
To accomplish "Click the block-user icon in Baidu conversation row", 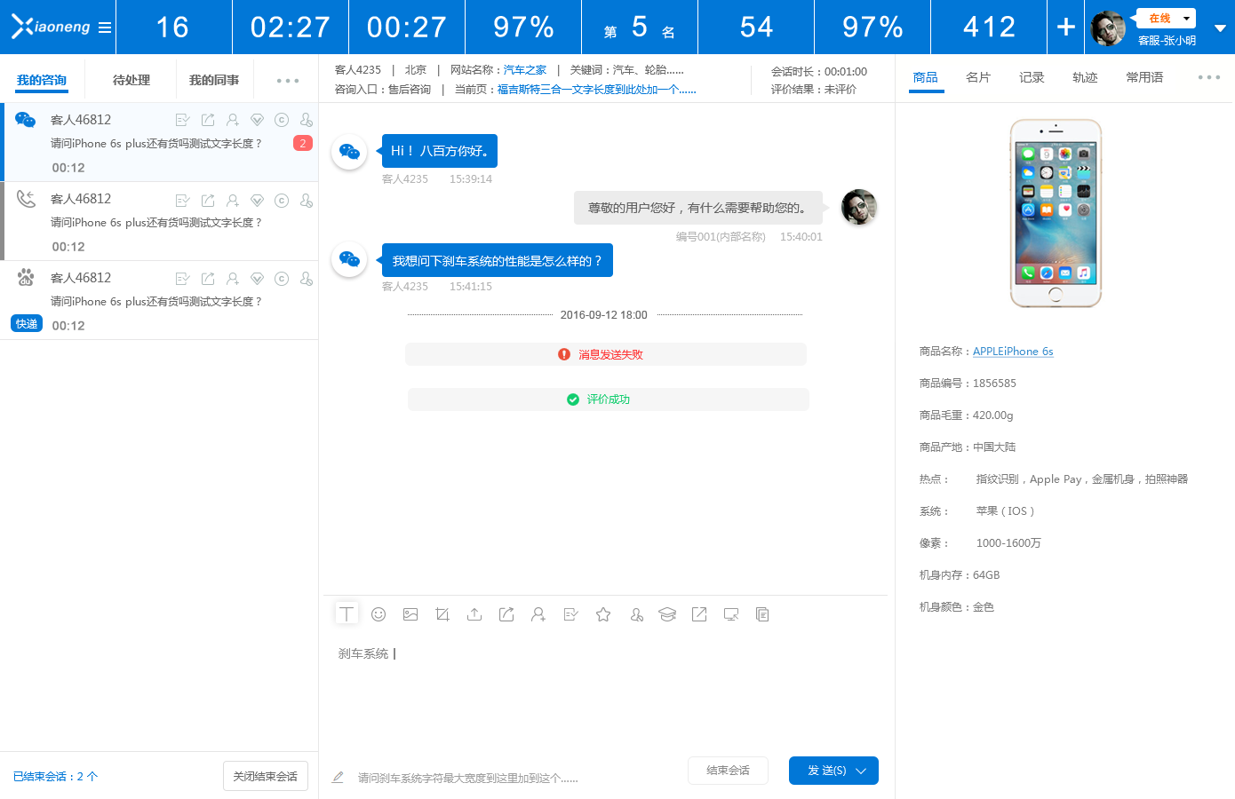I will tap(307, 279).
